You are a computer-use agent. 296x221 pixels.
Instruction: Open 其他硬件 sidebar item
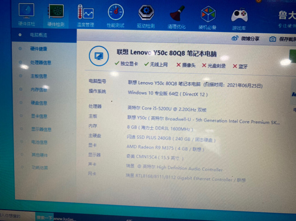pos(40,155)
